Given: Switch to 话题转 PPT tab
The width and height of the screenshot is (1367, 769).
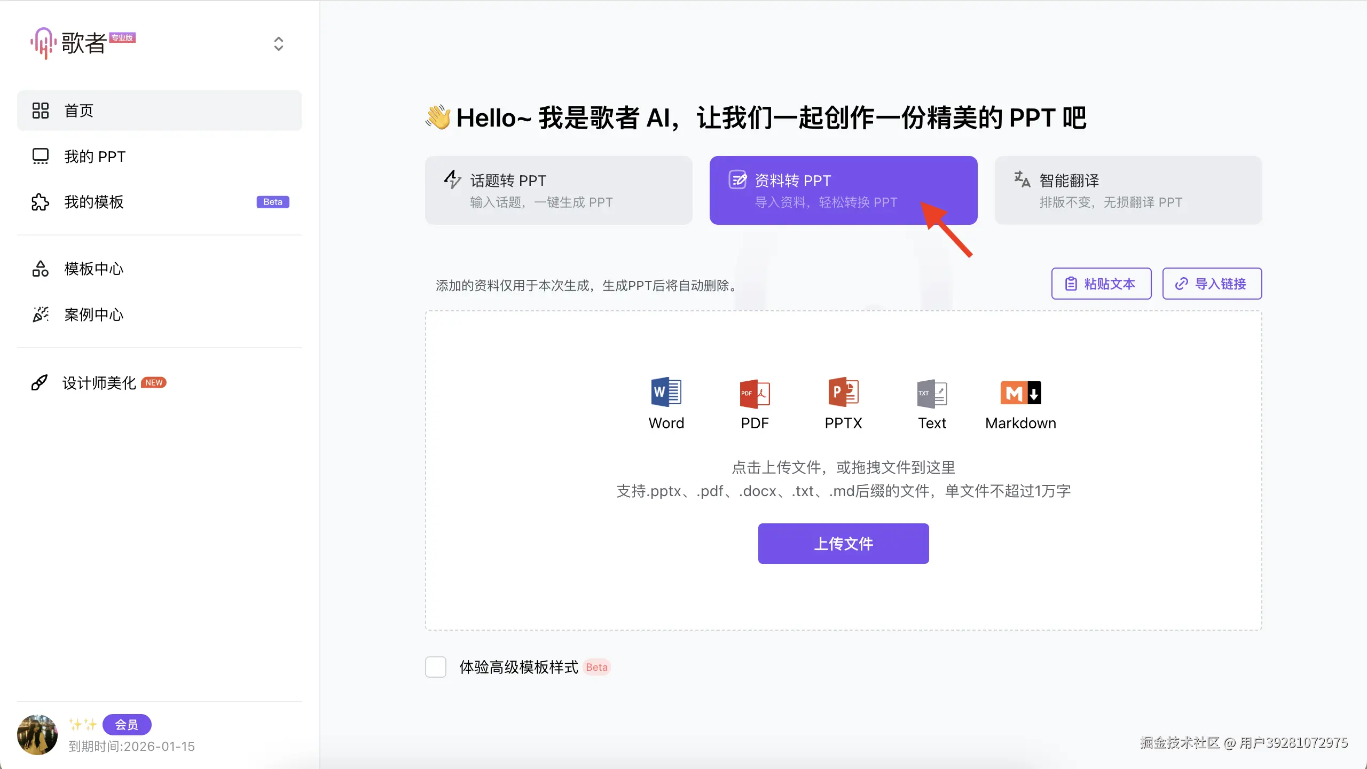Looking at the screenshot, I should pyautogui.click(x=559, y=190).
